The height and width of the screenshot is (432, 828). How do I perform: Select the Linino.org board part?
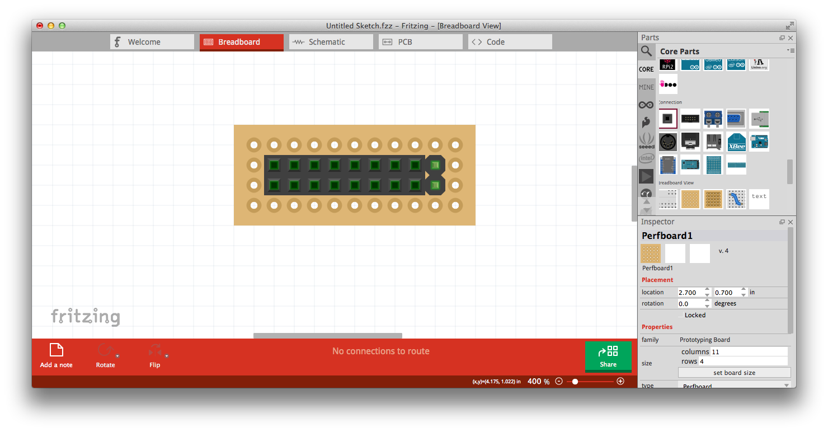pyautogui.click(x=759, y=65)
